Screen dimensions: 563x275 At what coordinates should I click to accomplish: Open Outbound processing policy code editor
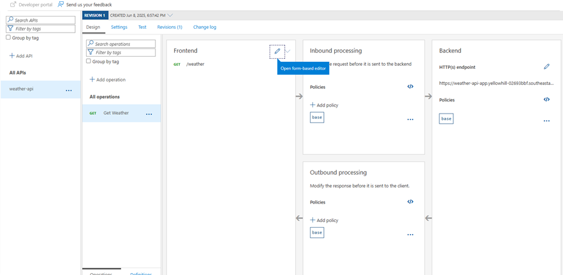click(411, 202)
